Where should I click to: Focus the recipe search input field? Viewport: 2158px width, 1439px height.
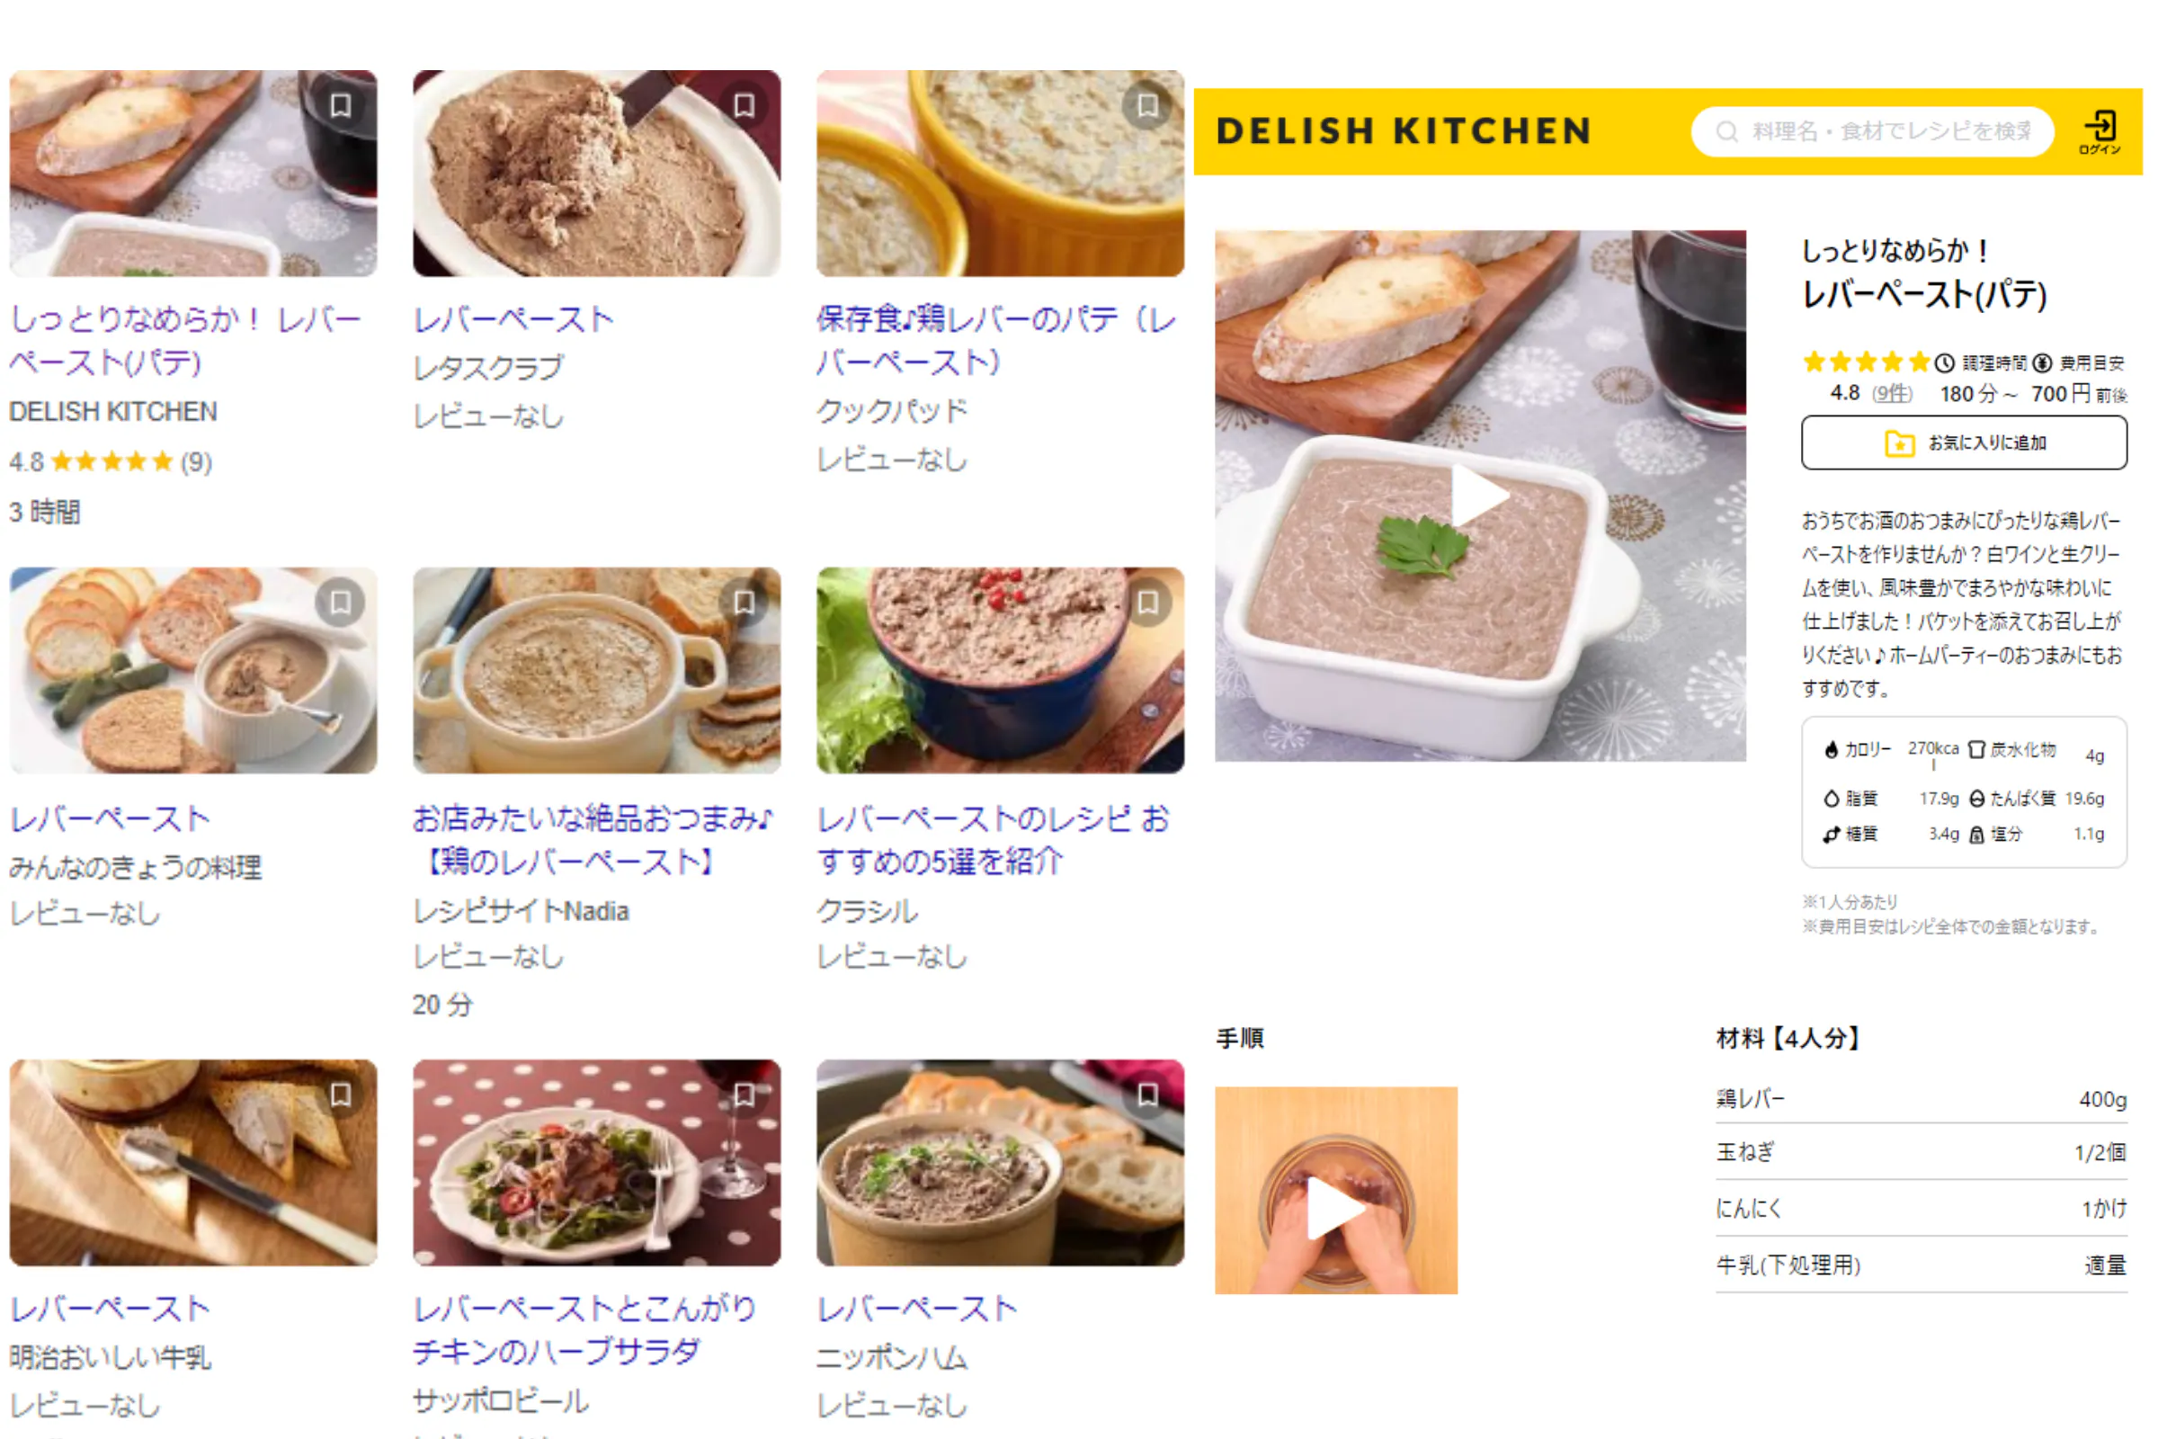[x=1888, y=132]
